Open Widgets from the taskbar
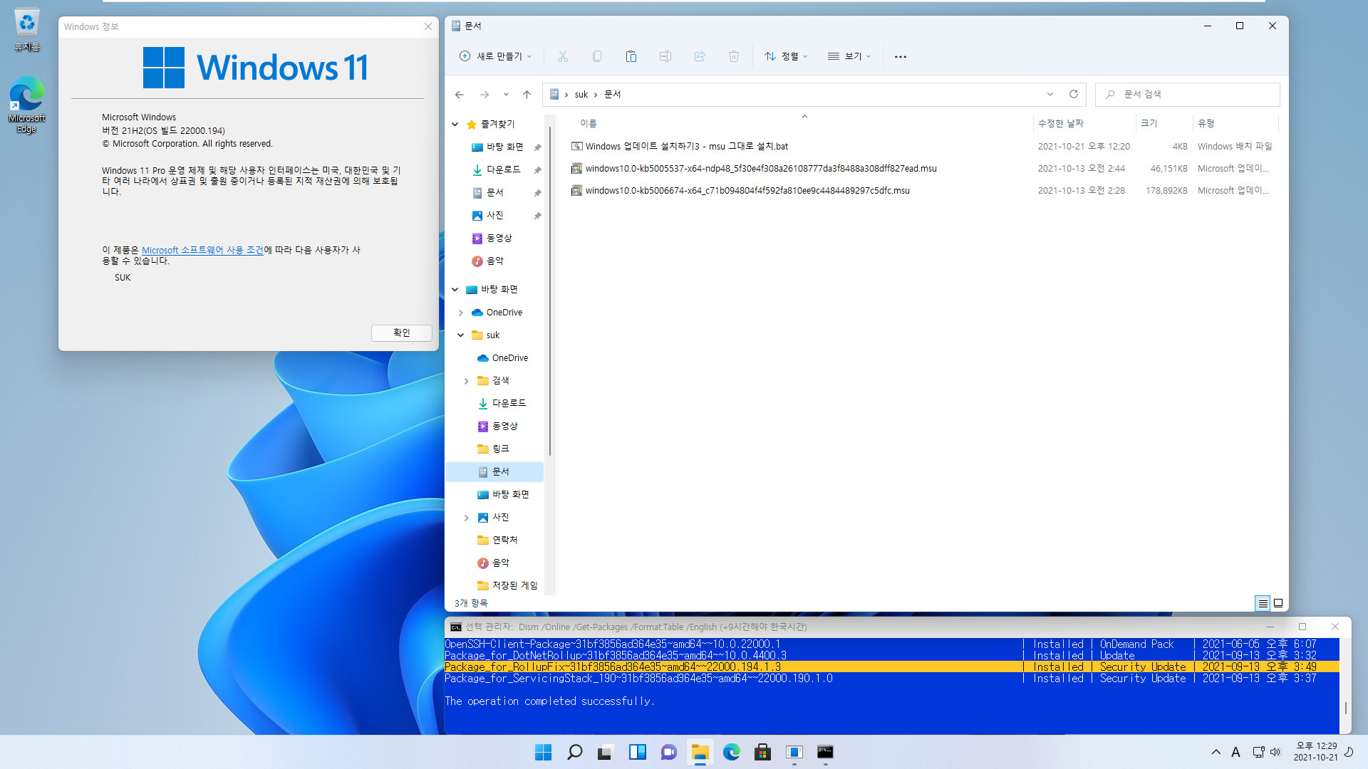The image size is (1368, 769). (x=637, y=752)
